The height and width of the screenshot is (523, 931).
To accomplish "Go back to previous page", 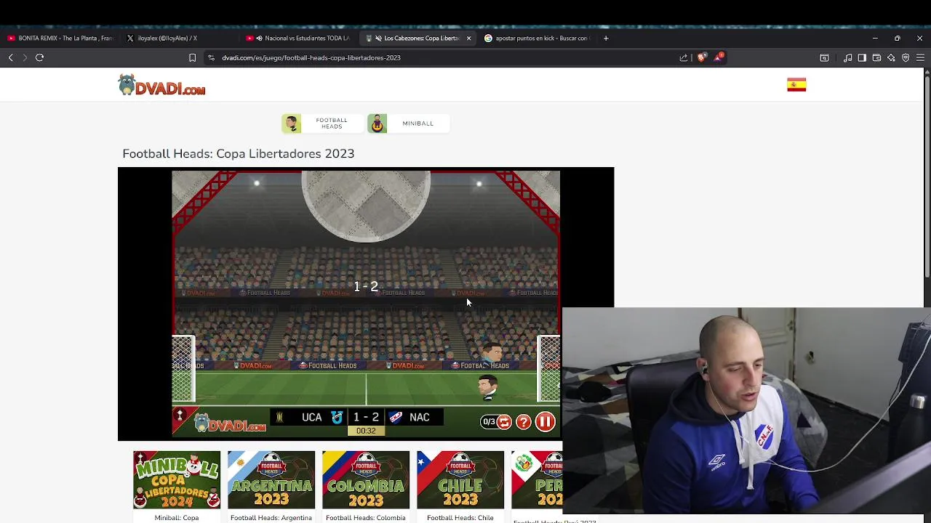I will pos(11,57).
